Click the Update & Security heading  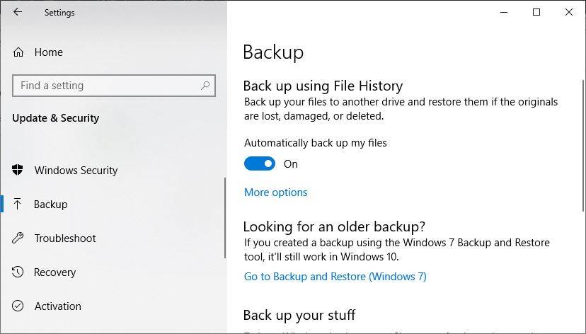(x=56, y=118)
